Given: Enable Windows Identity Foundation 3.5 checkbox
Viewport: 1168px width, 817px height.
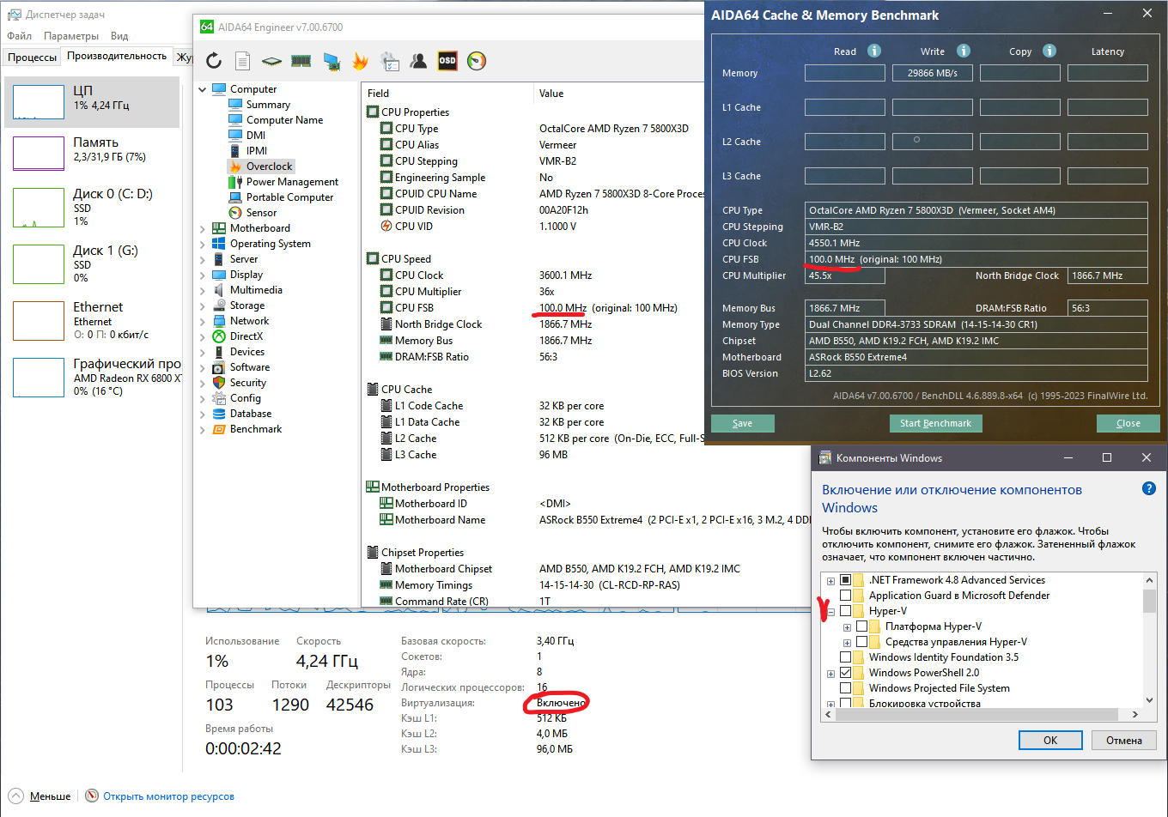Looking at the screenshot, I should click(846, 657).
